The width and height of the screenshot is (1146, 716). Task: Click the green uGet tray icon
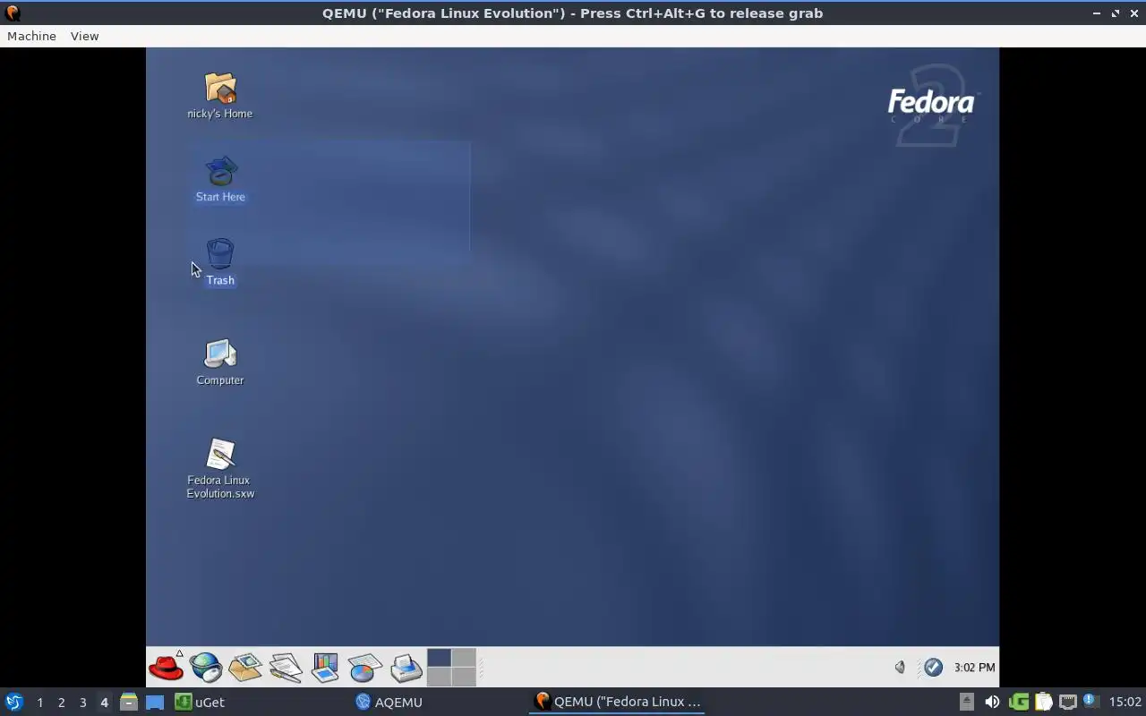[1018, 702]
